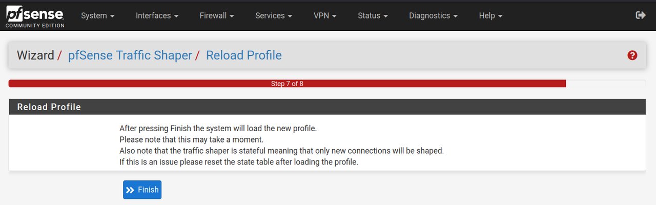Click the Reload Profile panel header
Screen dimensions: 656x205
pos(327,107)
